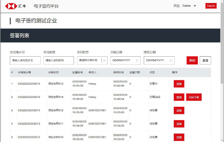
Task: Focus the contract name input field
Action: [x=58, y=60]
